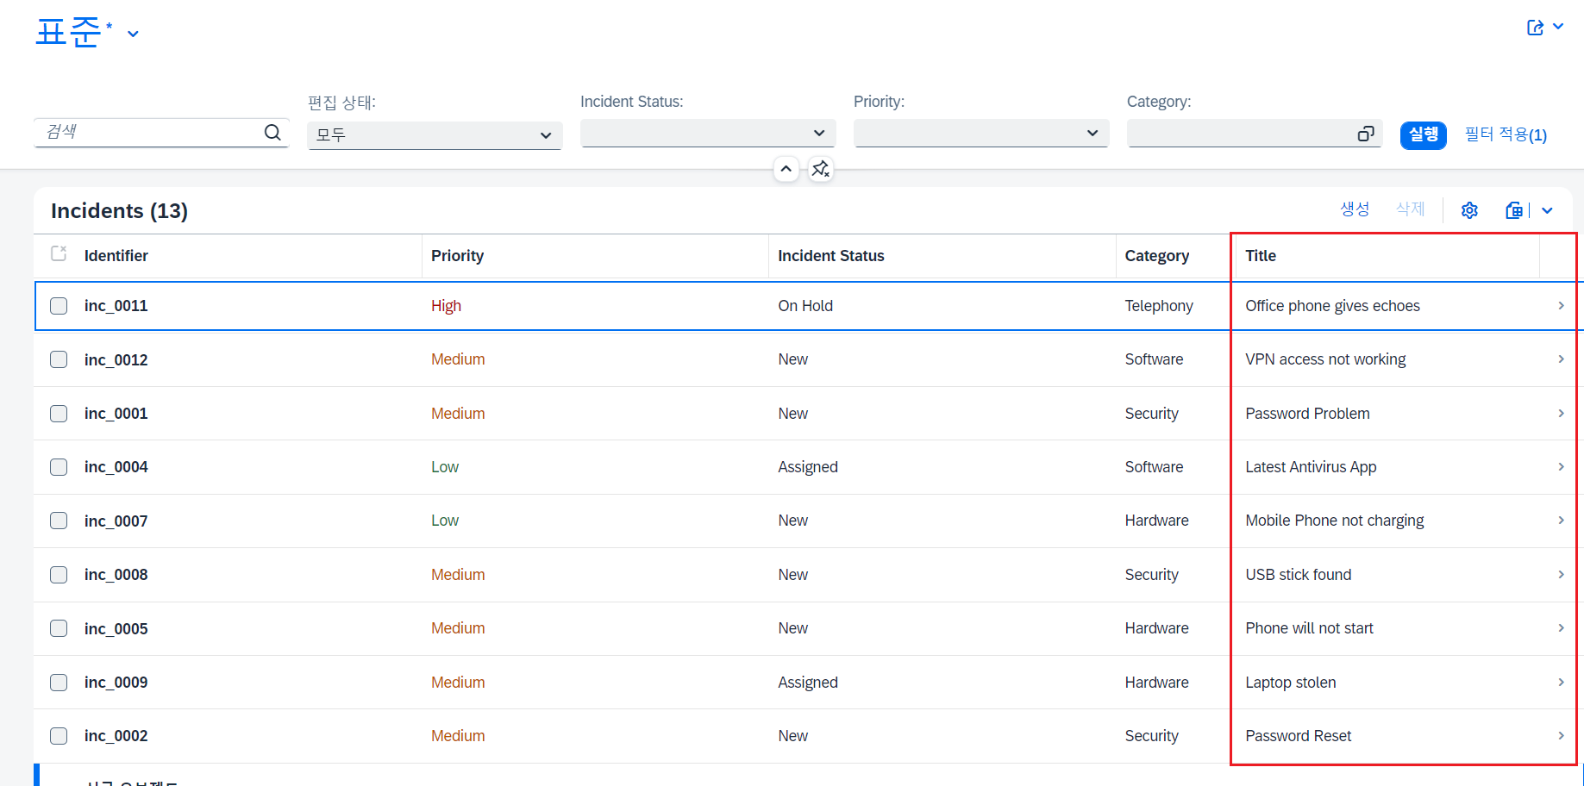Click the Title column header

(1261, 256)
